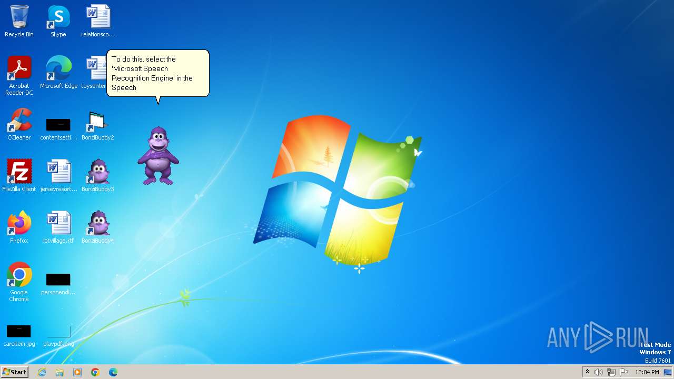Image resolution: width=674 pixels, height=379 pixels.
Task: Open the volume speaker tray icon
Action: tap(599, 372)
